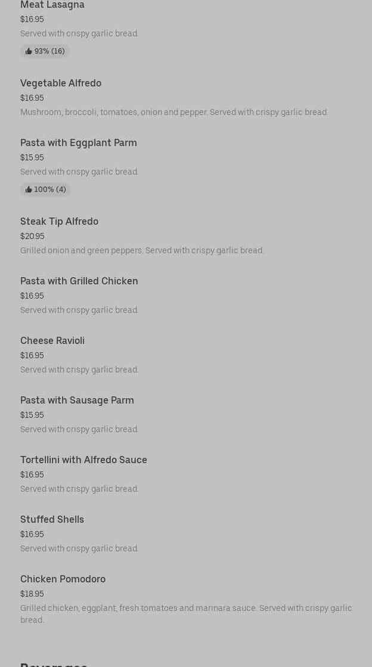Click the 100% (4) rating badge
This screenshot has width=372, height=667.
46,190
